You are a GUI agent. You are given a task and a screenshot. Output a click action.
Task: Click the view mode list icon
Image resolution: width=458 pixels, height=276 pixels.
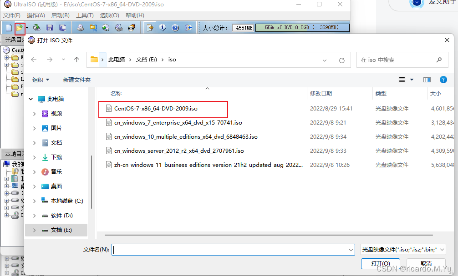402,80
